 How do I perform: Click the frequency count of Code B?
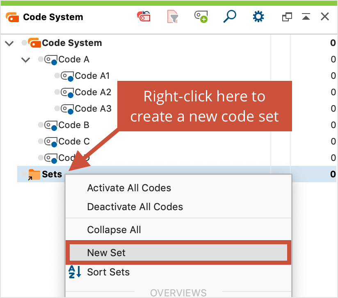333,125
